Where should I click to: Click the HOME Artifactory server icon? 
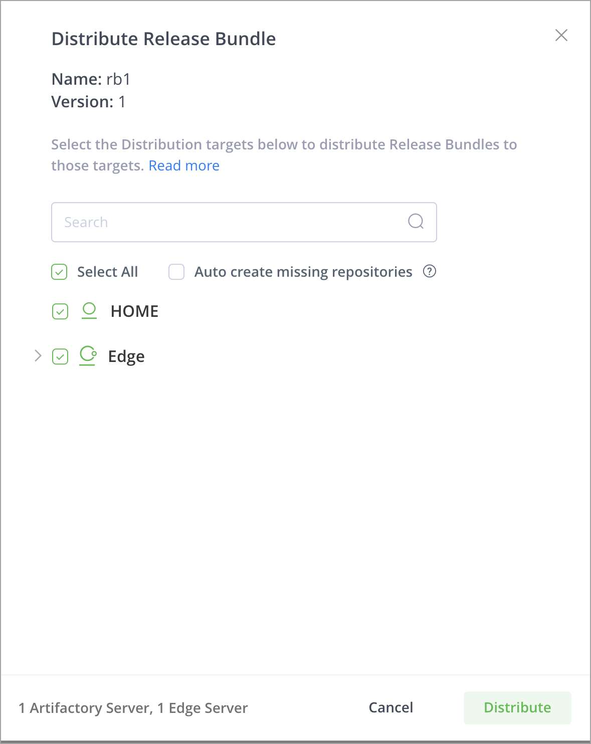[x=89, y=311]
